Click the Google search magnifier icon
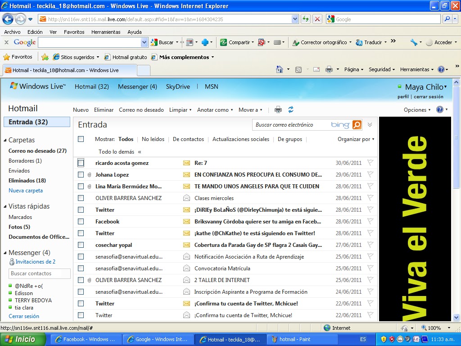The image size is (461, 346). [x=447, y=19]
